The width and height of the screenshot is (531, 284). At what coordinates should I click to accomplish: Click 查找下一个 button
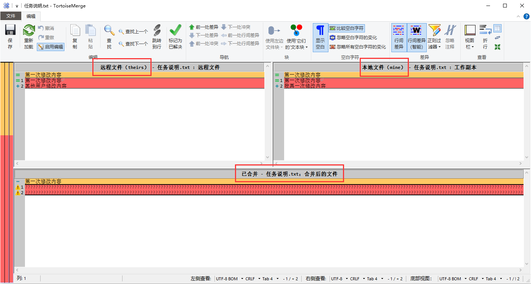[133, 44]
